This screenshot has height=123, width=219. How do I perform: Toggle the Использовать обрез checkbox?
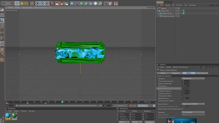[x=182, y=96]
